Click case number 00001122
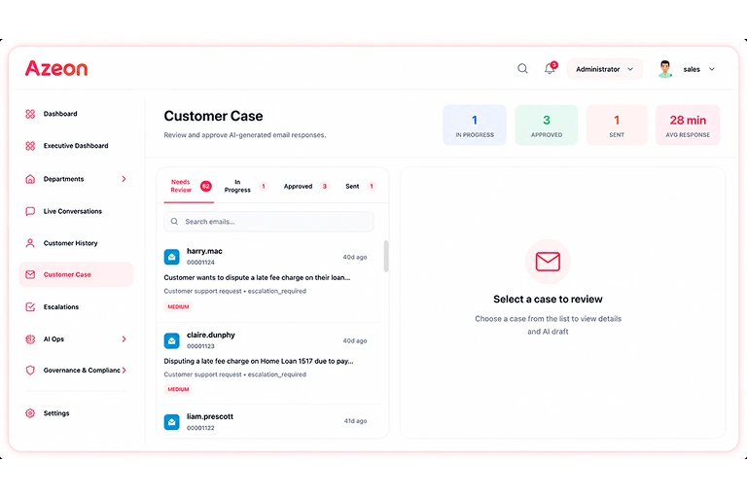This screenshot has height=498, width=747. point(200,428)
